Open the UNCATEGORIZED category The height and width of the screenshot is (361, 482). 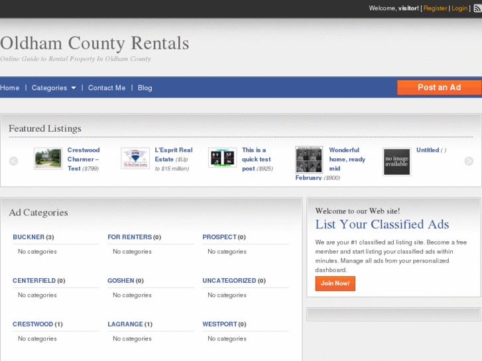click(x=229, y=281)
